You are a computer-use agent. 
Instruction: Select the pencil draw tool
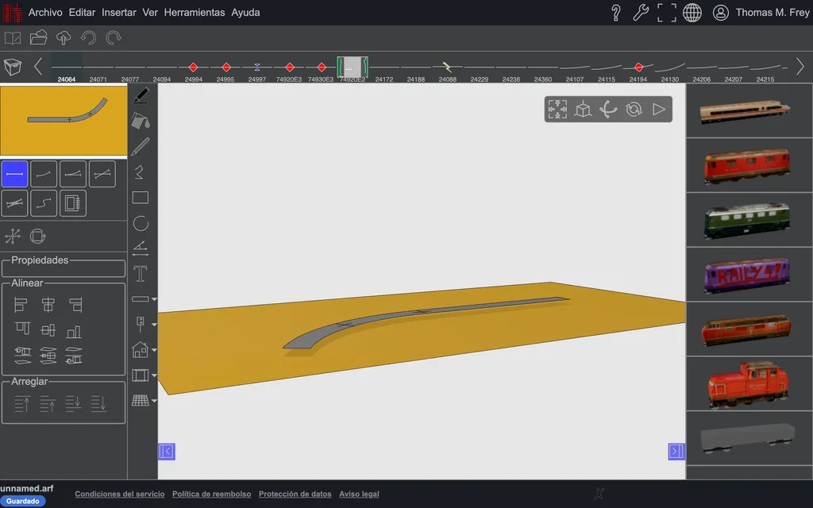pyautogui.click(x=141, y=147)
